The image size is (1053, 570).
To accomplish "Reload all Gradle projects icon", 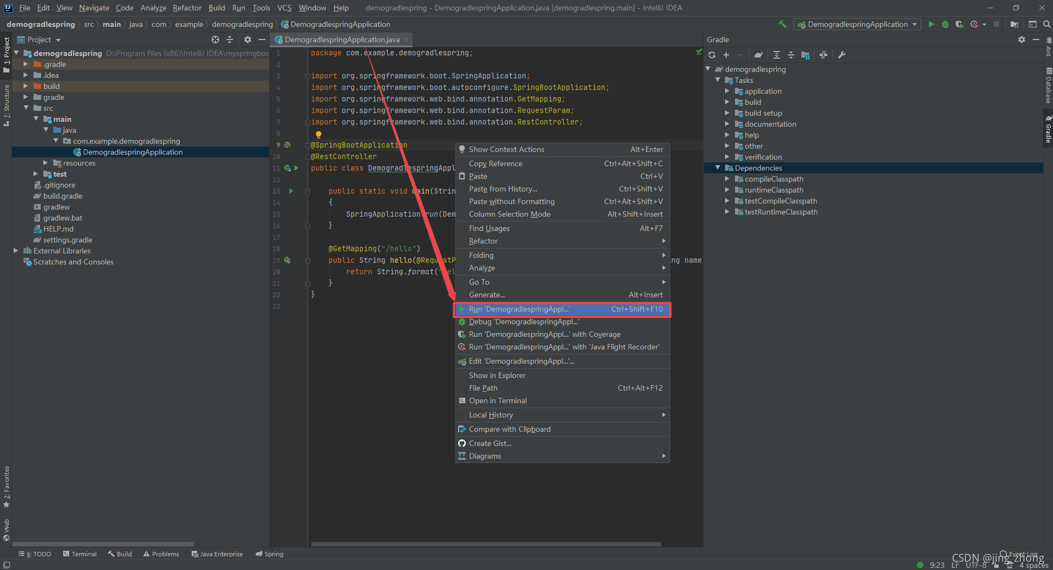I will coord(712,55).
